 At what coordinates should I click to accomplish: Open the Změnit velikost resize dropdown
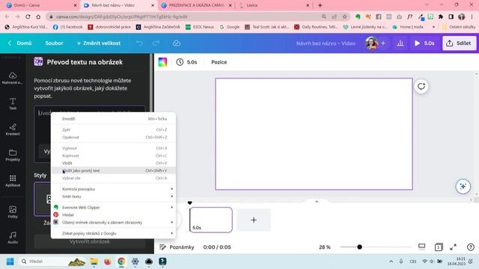(98, 43)
